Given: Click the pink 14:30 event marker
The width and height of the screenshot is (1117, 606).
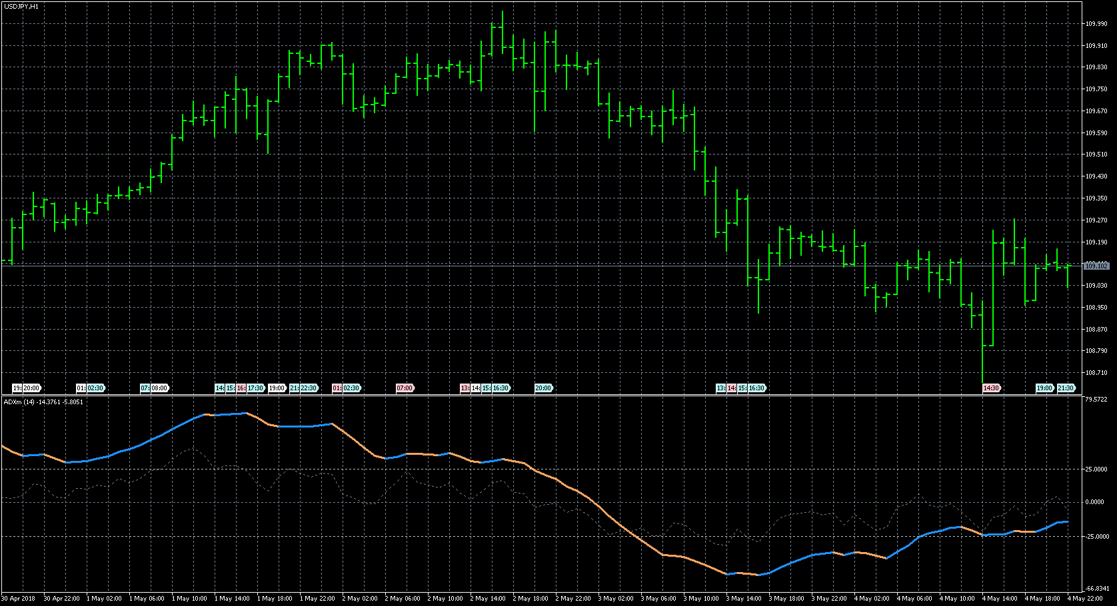Looking at the screenshot, I should (x=991, y=388).
